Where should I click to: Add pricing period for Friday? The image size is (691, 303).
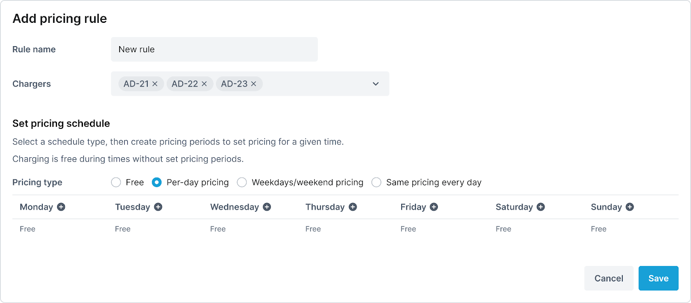pyautogui.click(x=434, y=207)
